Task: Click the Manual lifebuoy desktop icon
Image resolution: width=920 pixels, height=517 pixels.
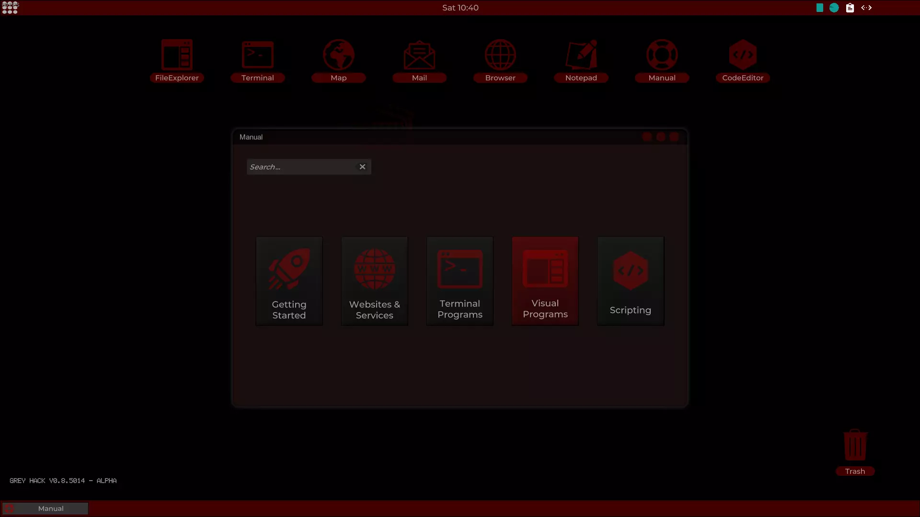Action: (662, 56)
